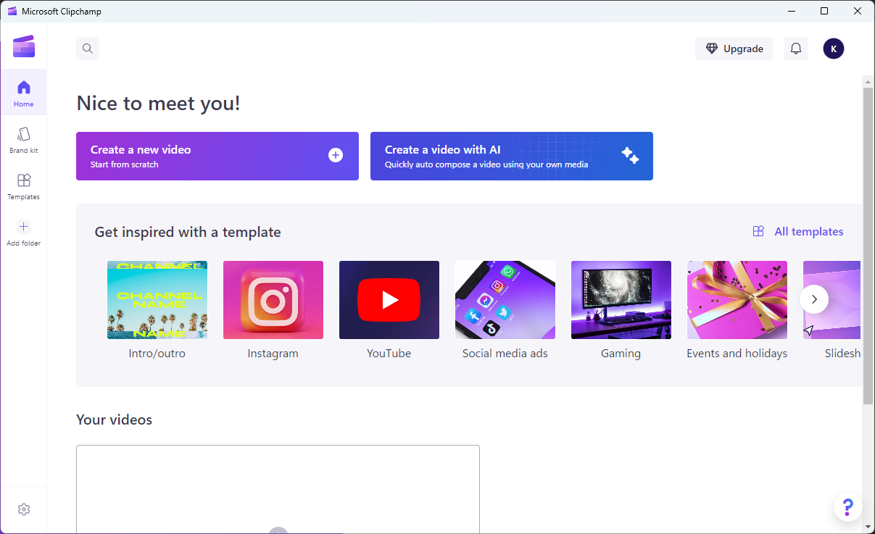Open the K account avatar
Viewport: 875px width, 534px height.
coord(834,49)
